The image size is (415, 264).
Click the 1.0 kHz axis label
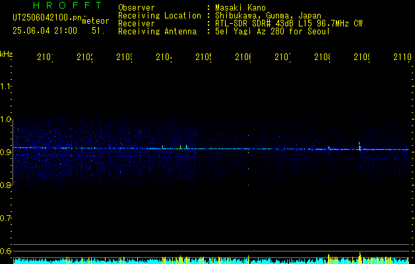(x=5, y=119)
